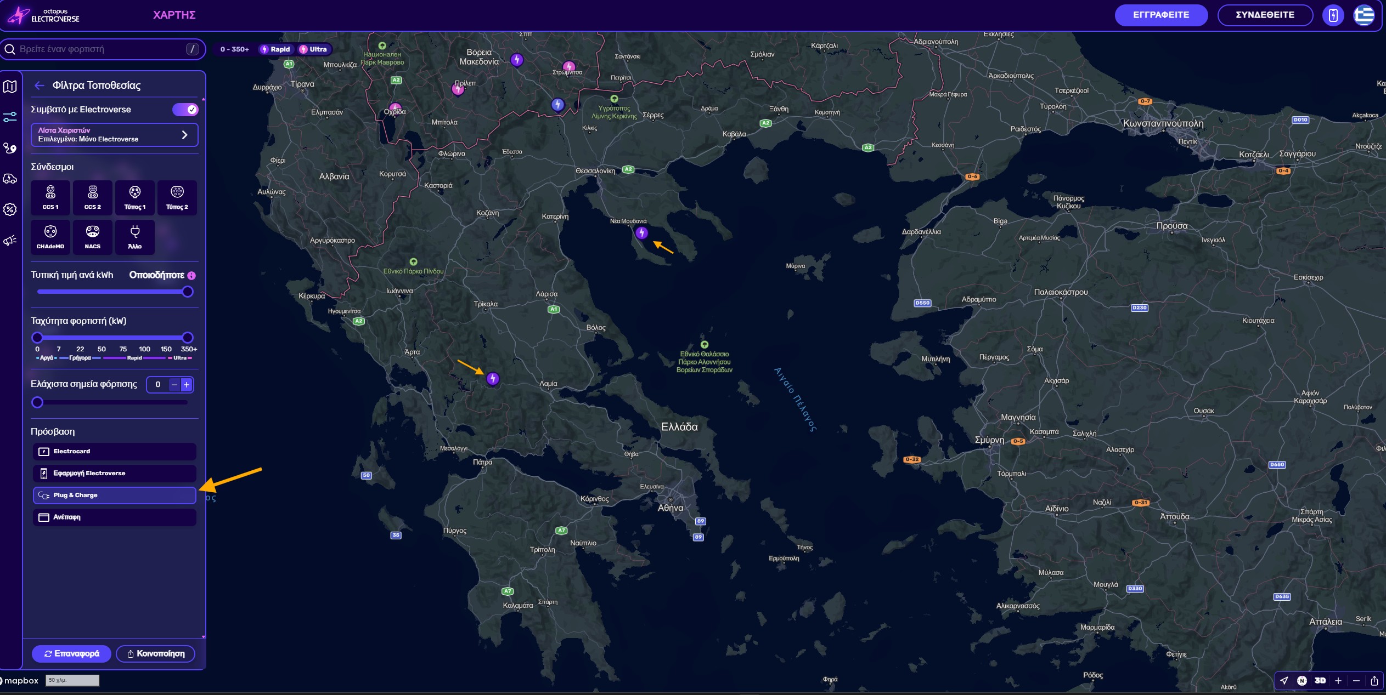This screenshot has width=1386, height=695.
Task: Click the Electrocard icon button in header
Action: pyautogui.click(x=1333, y=15)
